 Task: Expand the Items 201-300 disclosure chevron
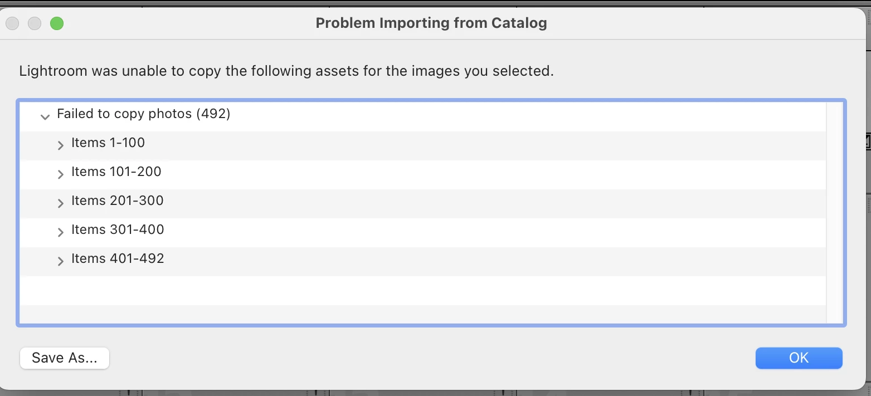coord(61,203)
